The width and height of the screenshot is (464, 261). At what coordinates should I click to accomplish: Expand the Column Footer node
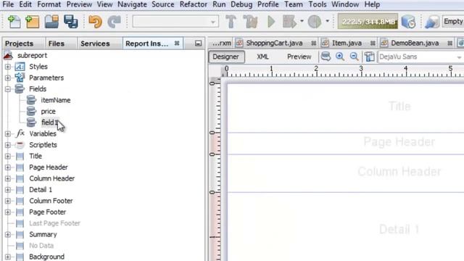(x=8, y=201)
